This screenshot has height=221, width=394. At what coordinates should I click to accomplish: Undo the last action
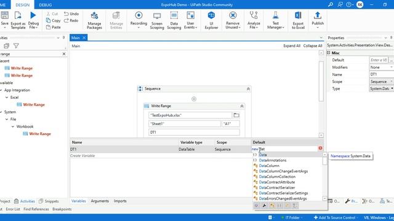71,14
